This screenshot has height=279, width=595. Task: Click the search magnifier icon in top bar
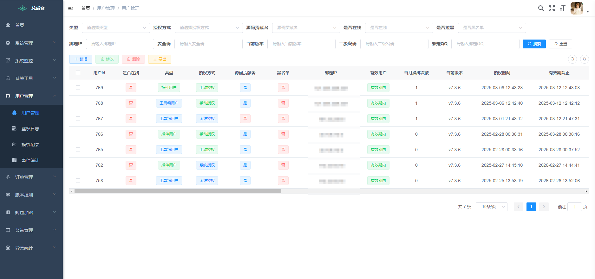541,8
